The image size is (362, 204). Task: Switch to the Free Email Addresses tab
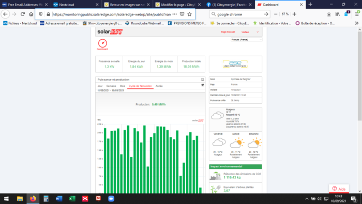(x=25, y=4)
